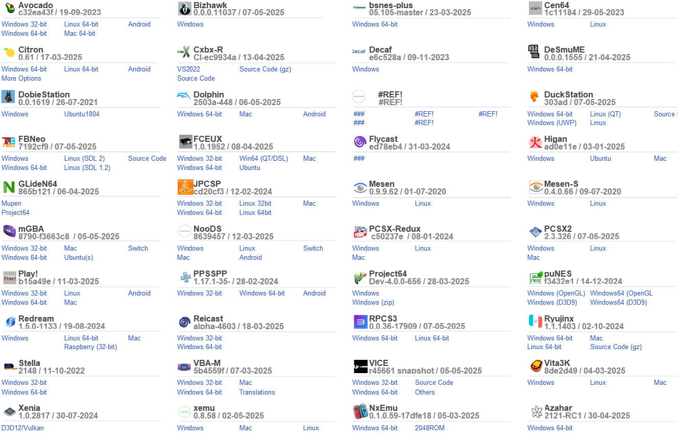The image size is (678, 442).
Task: Click the DuckStation duck icon
Action: (534, 96)
